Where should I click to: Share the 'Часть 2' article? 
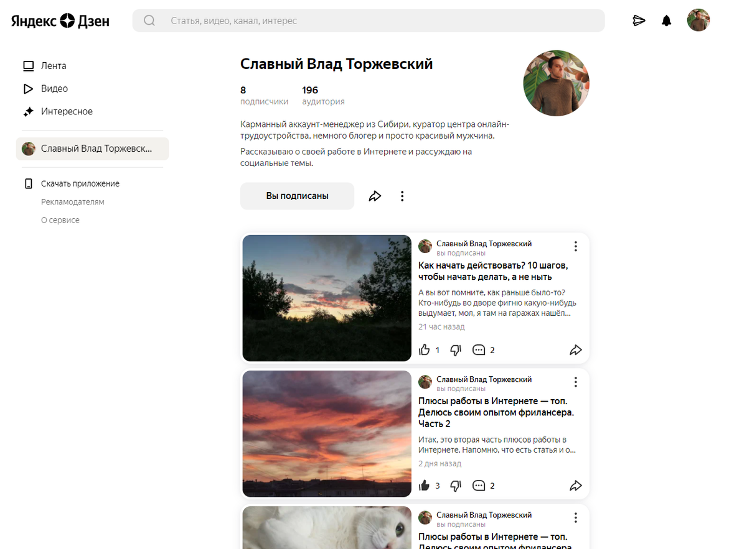[x=576, y=486]
